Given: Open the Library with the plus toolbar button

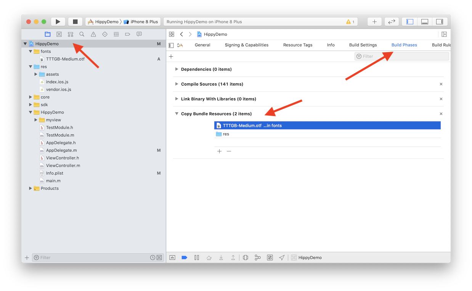Looking at the screenshot, I should (374, 22).
